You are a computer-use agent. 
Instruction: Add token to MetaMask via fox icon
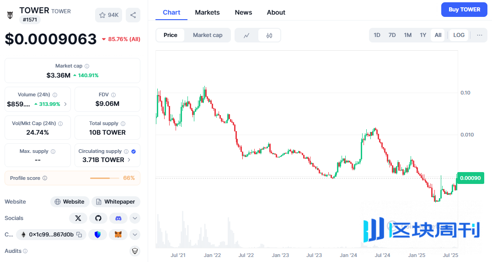pyautogui.click(x=118, y=235)
